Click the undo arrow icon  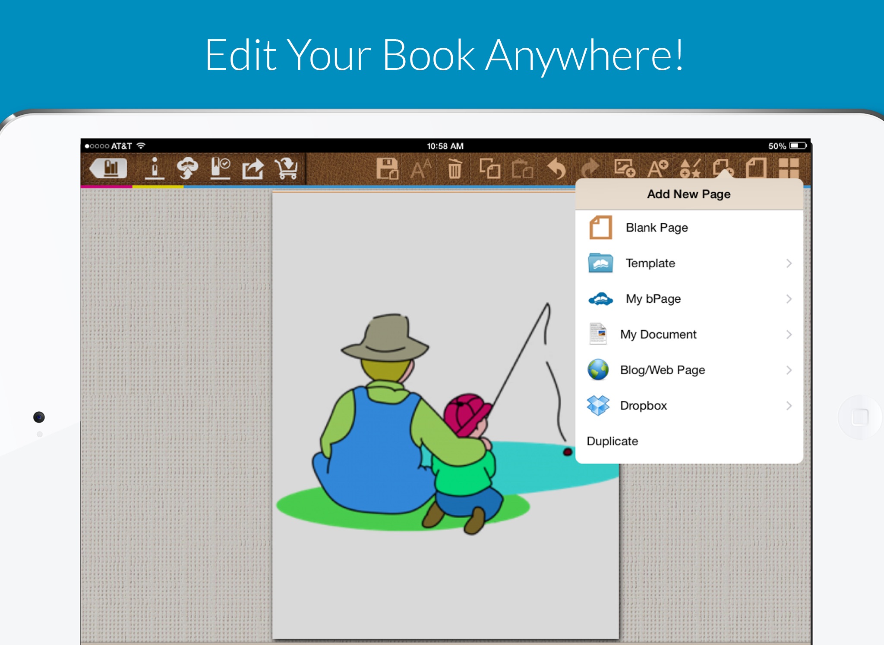[555, 169]
